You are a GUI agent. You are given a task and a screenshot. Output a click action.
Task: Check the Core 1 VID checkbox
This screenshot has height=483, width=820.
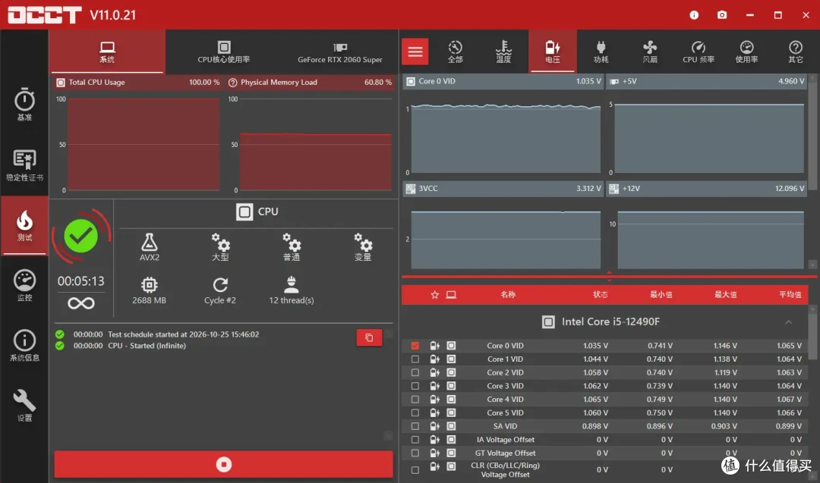point(415,359)
